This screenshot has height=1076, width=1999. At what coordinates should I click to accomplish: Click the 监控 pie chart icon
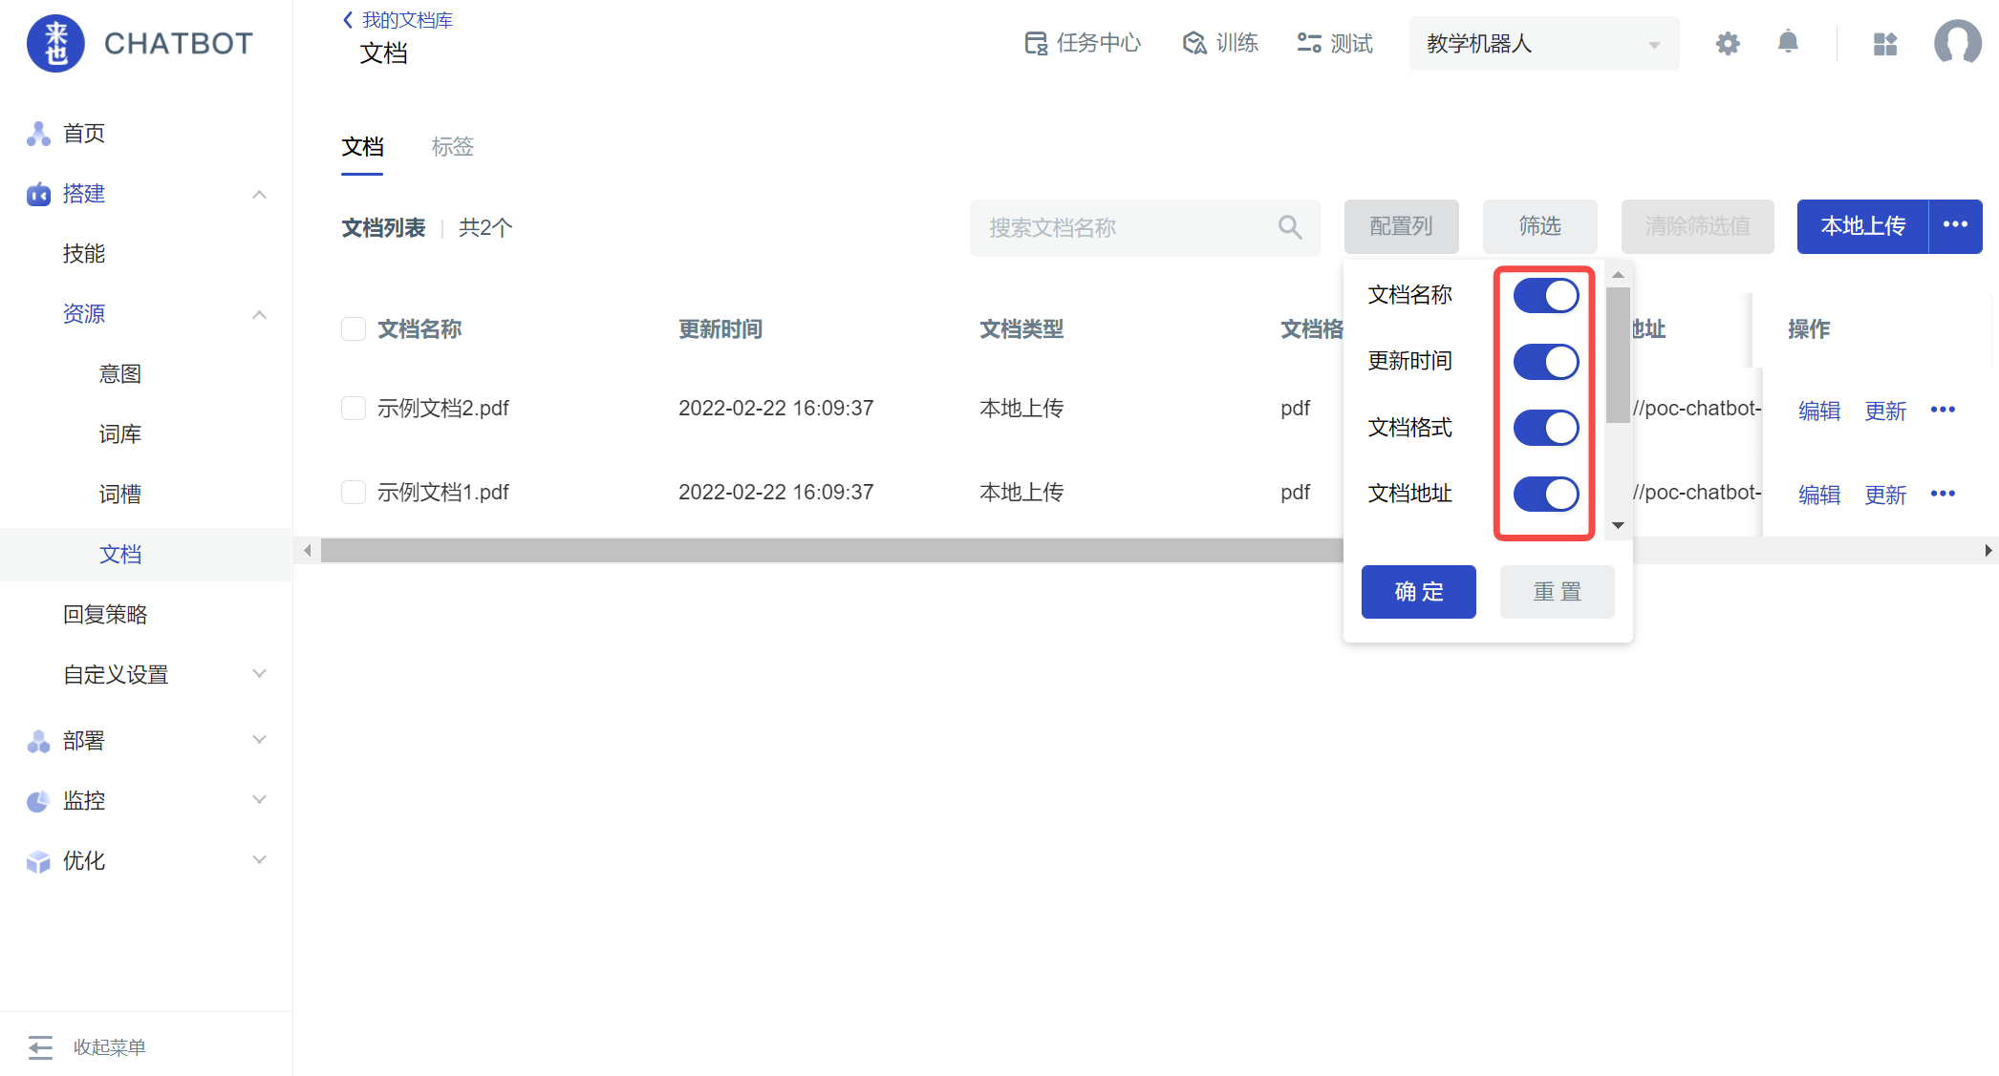pos(38,801)
